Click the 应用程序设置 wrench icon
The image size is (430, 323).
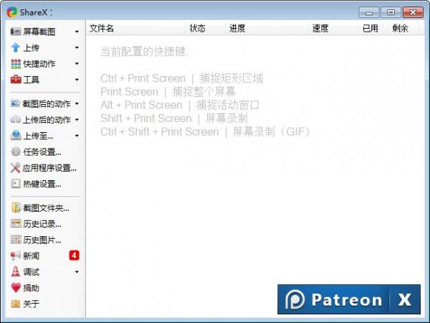pos(16,167)
